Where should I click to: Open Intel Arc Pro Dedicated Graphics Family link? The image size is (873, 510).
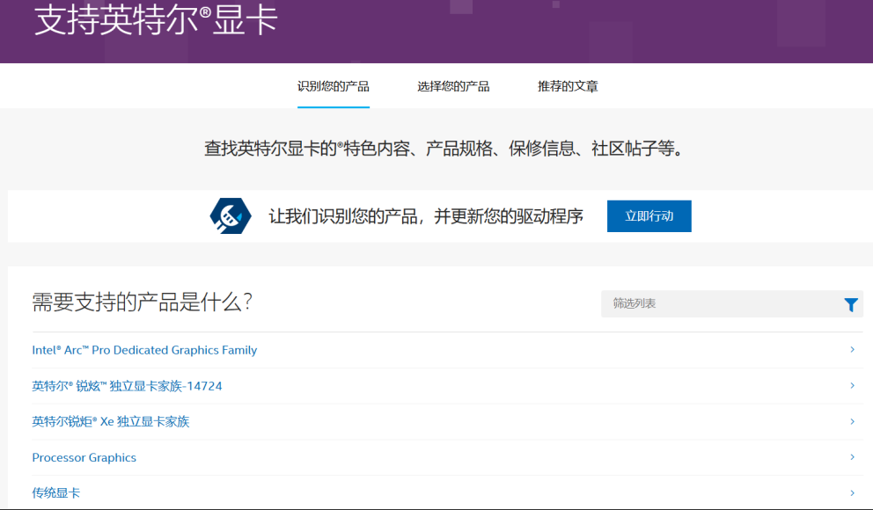(x=144, y=350)
